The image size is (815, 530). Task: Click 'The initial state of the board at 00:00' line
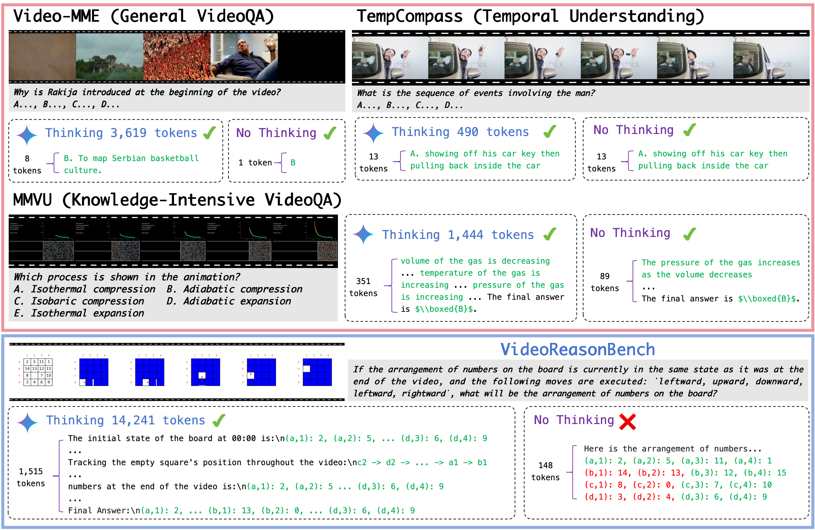point(277,438)
